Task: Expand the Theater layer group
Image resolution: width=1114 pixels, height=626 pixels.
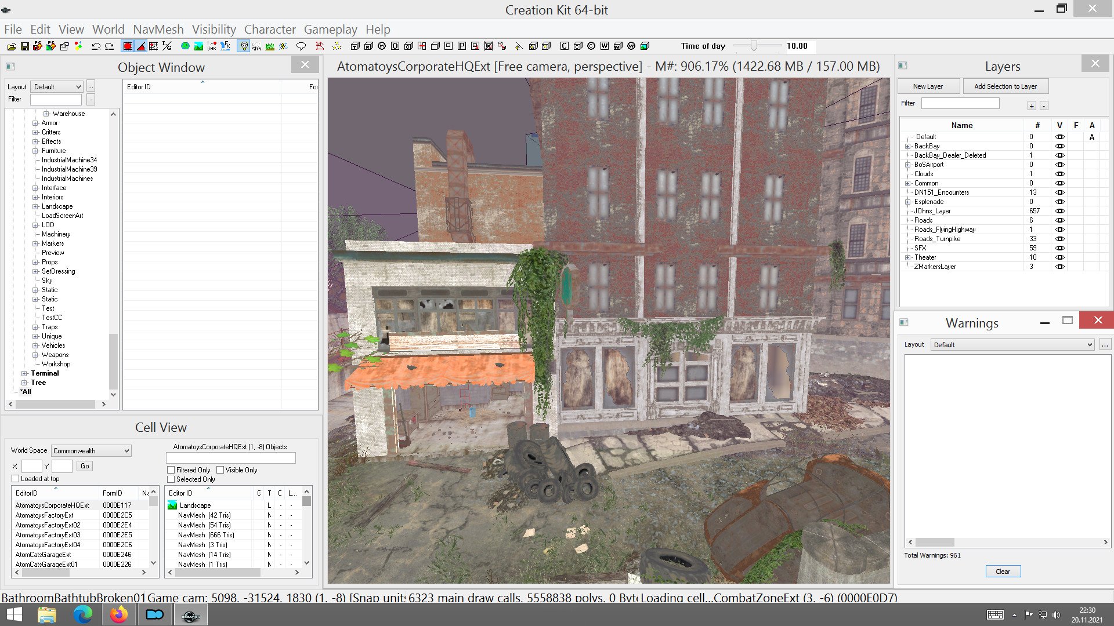Action: click(908, 257)
